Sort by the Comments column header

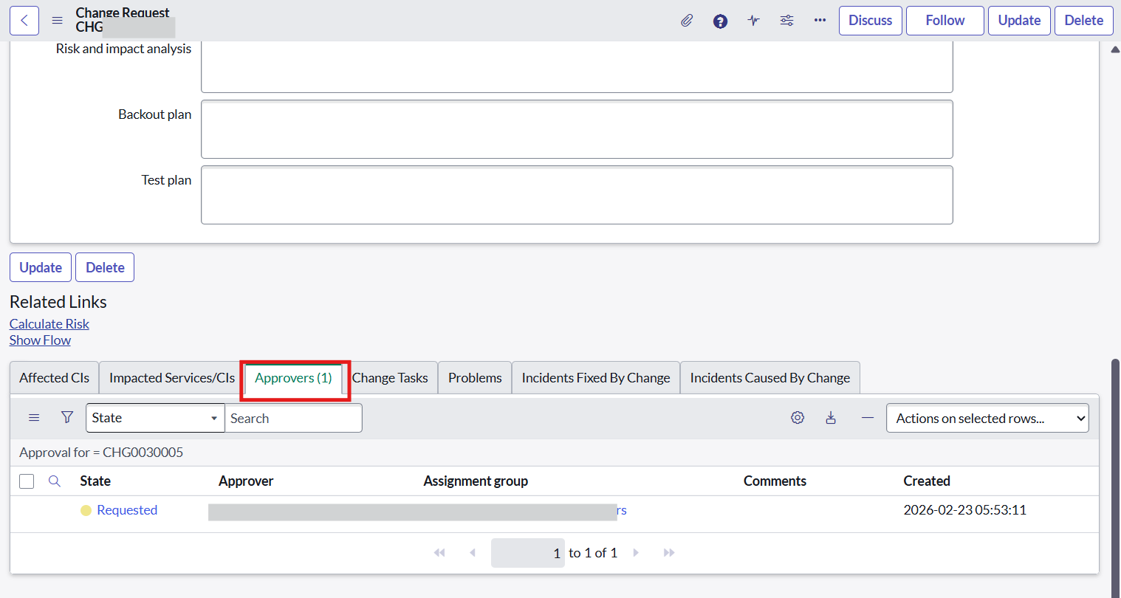[775, 481]
